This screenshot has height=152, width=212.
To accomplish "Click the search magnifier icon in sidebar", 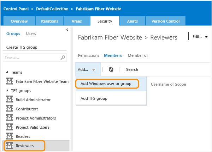I will (63, 57).
